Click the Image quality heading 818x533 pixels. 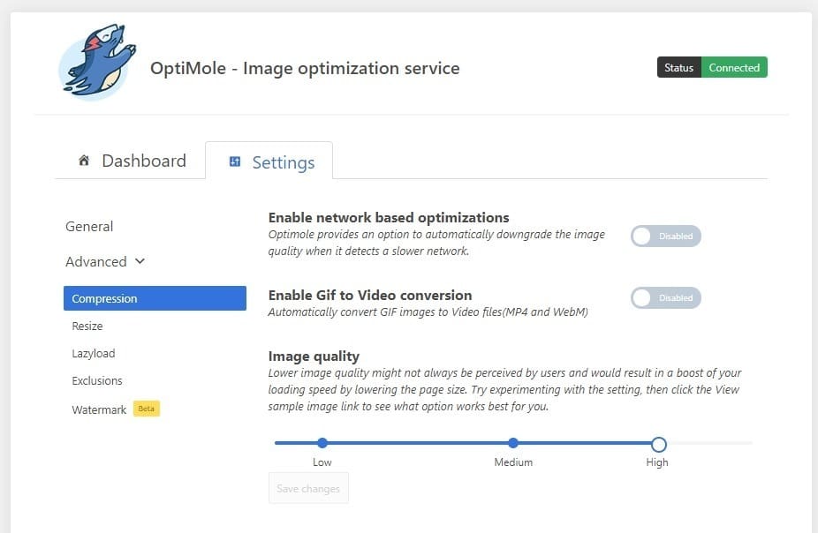point(314,357)
